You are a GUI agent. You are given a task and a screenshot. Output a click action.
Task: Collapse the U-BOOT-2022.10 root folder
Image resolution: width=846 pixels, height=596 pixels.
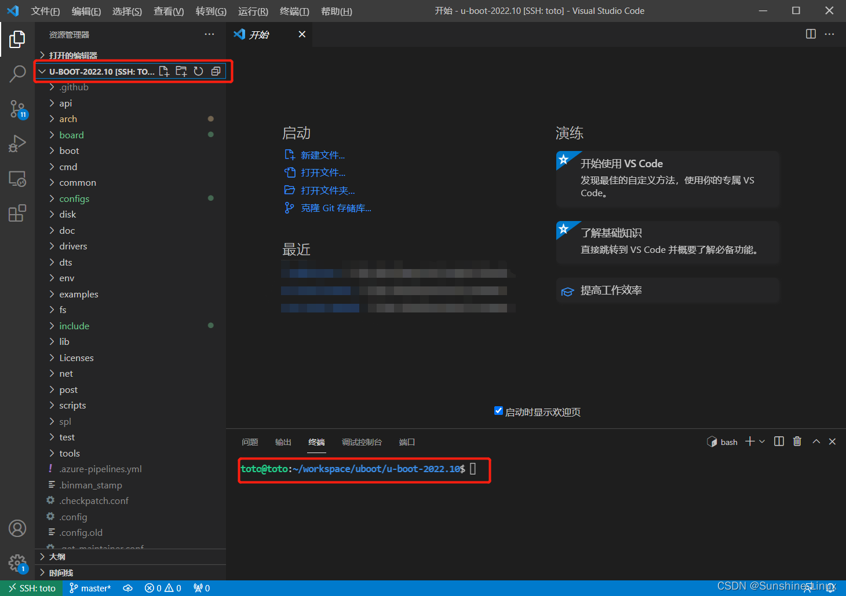(42, 71)
